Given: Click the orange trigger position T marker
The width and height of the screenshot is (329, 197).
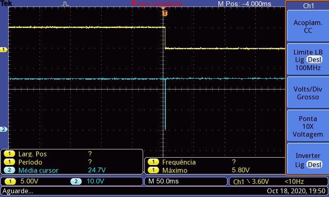Looking at the screenshot, I should (x=165, y=13).
